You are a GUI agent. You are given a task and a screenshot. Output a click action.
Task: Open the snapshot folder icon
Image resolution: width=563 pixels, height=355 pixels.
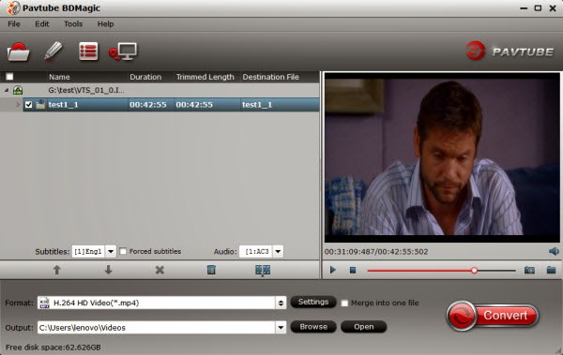click(551, 270)
